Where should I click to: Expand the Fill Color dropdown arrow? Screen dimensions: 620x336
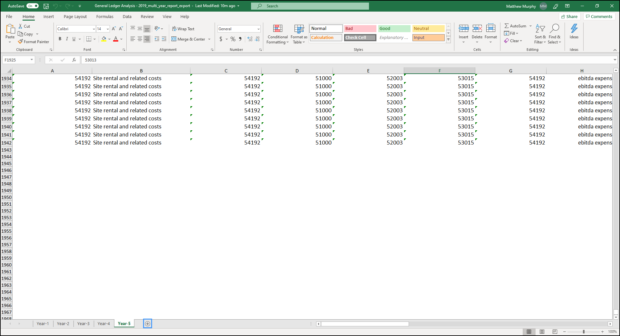point(109,39)
